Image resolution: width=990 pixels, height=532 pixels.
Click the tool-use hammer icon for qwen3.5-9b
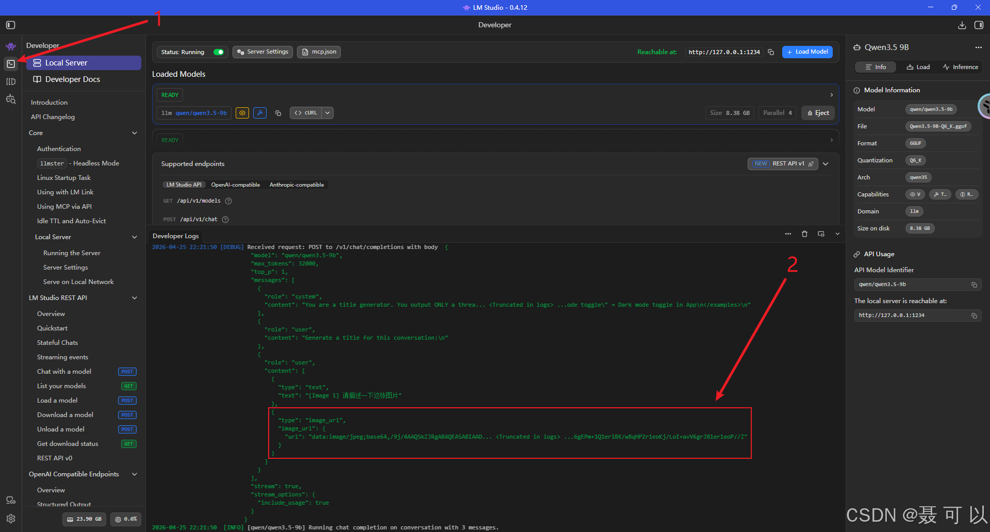[260, 113]
